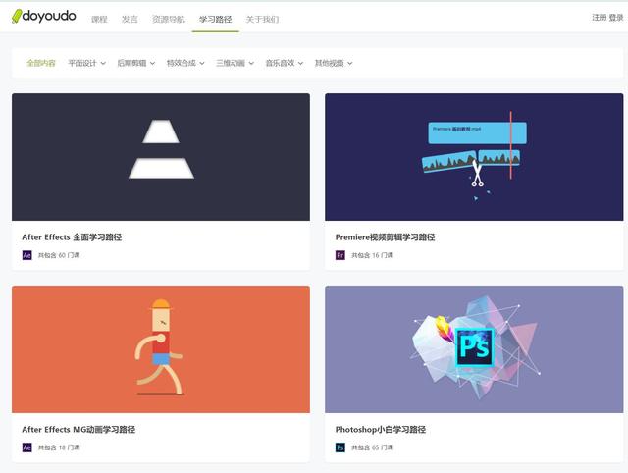Select the 全部内容 filter tab

pyautogui.click(x=41, y=63)
